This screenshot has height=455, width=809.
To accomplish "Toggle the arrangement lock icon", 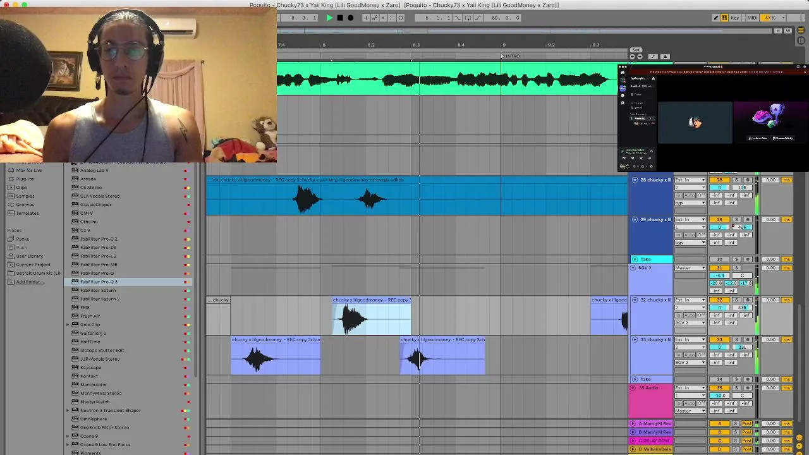I will coord(665,57).
